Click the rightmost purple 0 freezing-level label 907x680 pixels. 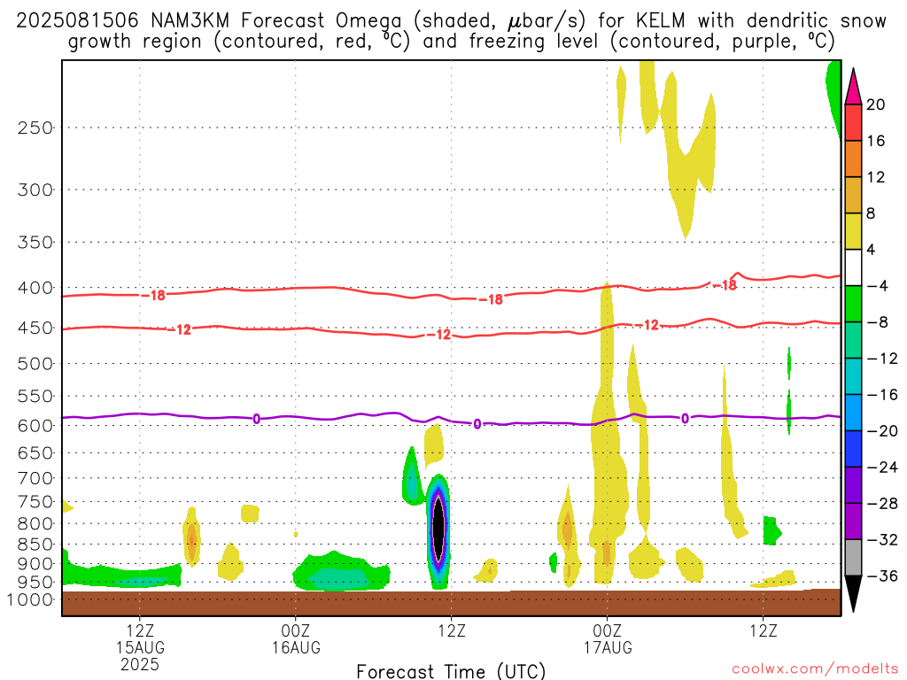point(685,418)
